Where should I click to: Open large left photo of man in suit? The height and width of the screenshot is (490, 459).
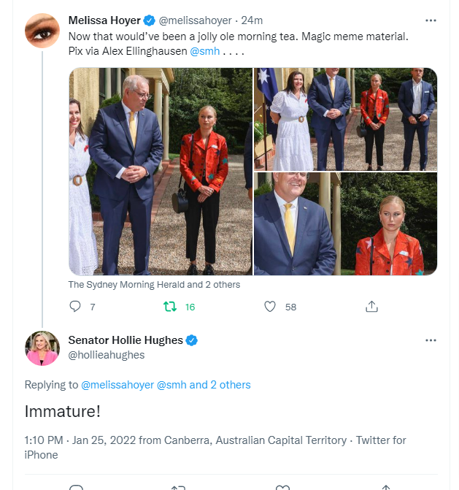[161, 172]
